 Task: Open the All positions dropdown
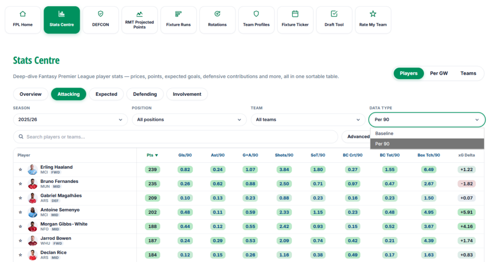coord(189,120)
